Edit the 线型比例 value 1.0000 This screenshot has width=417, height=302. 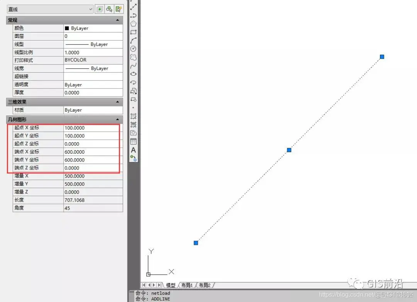point(93,53)
